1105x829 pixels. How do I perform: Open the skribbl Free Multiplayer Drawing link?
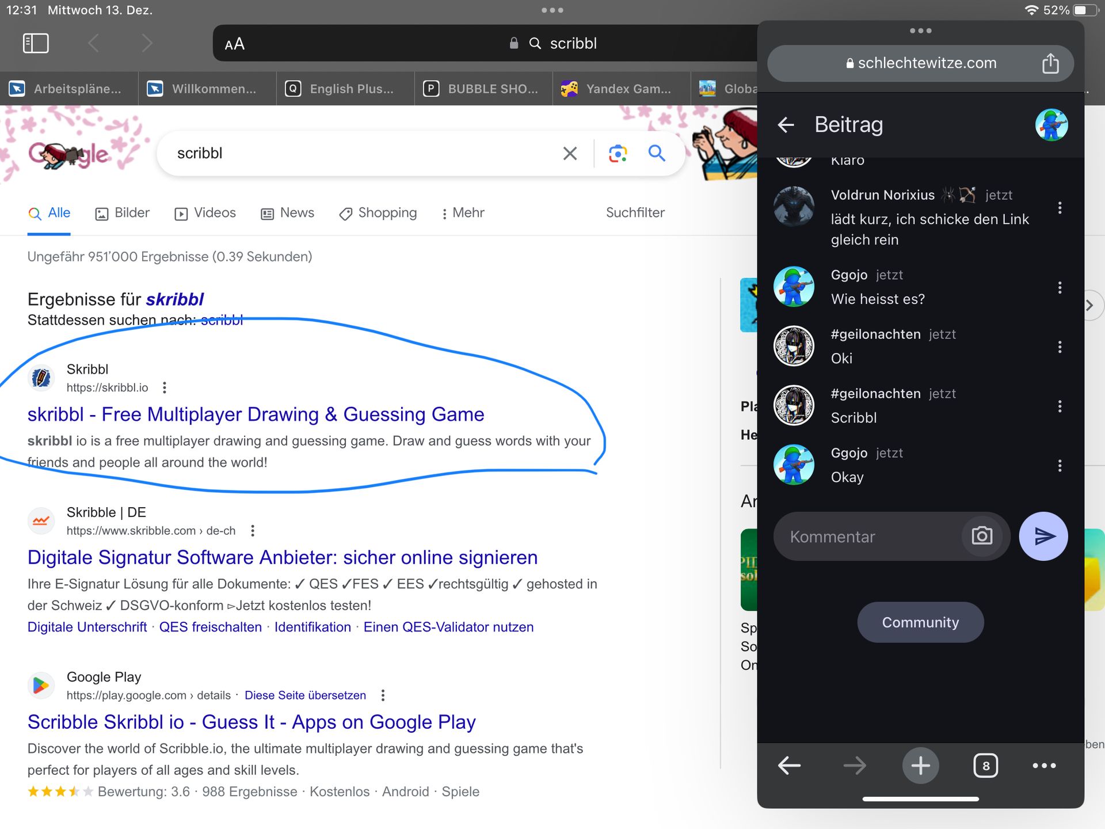256,414
